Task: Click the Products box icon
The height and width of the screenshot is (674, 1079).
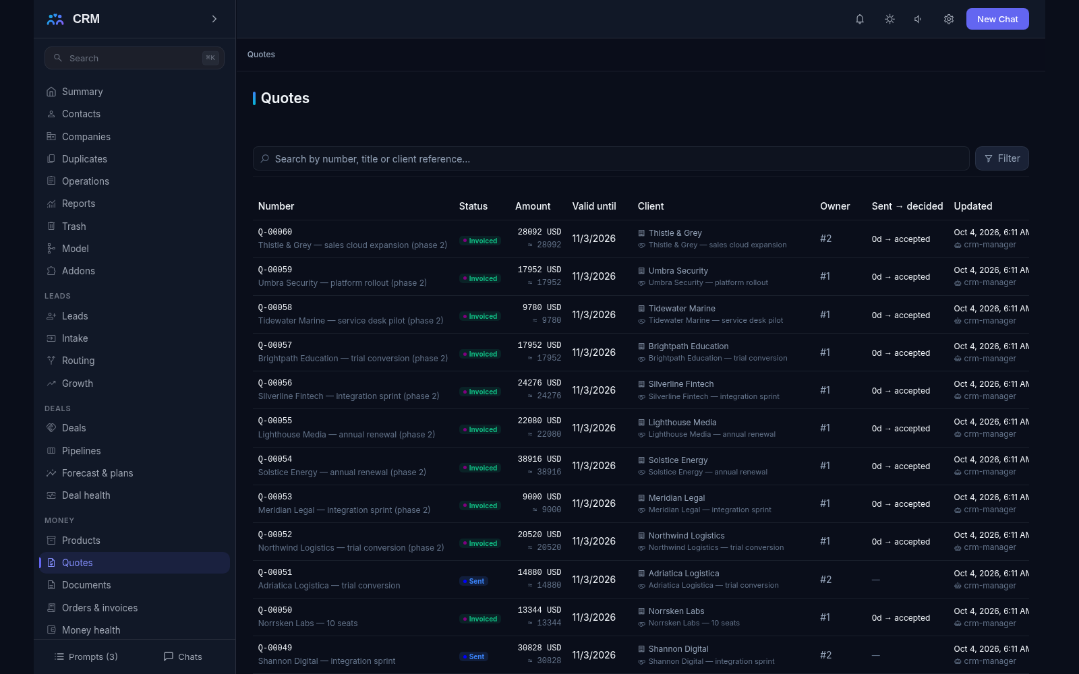Action: [x=51, y=541]
